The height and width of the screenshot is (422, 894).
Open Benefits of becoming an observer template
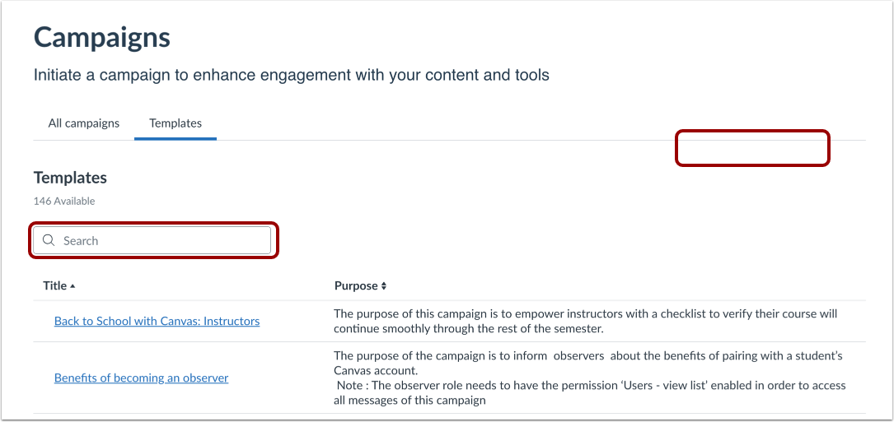[141, 378]
